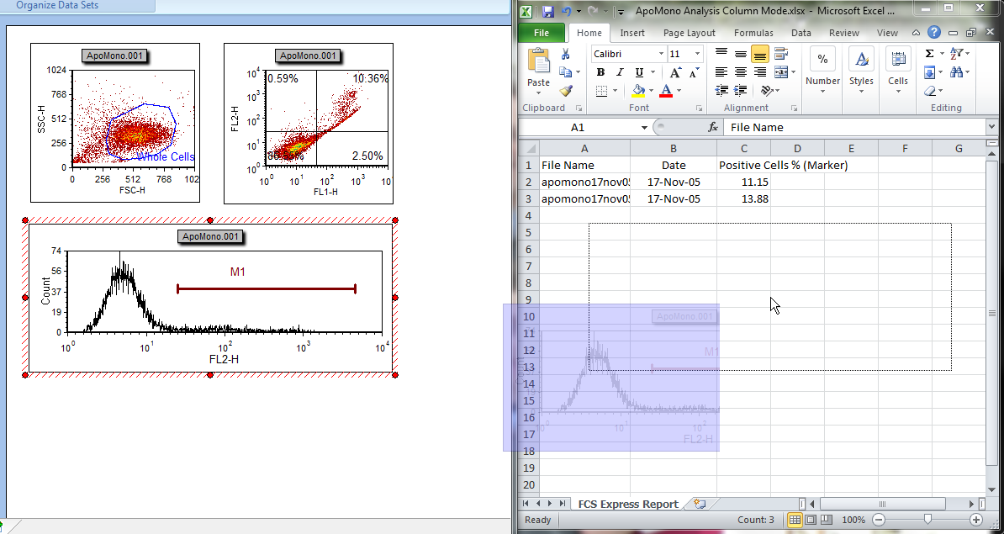Viewport: 1004px width, 534px height.
Task: Click the AutoSum sigma icon
Action: tap(930, 54)
